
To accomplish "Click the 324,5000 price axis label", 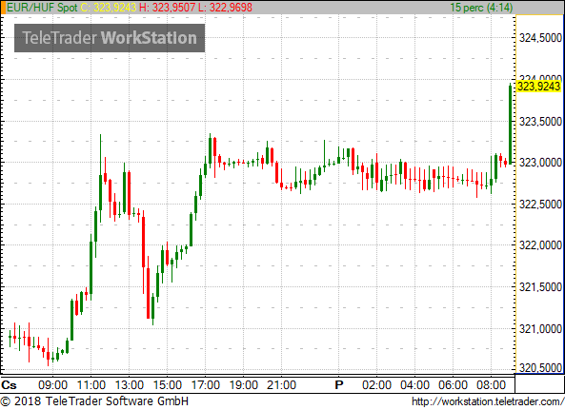I will point(540,38).
